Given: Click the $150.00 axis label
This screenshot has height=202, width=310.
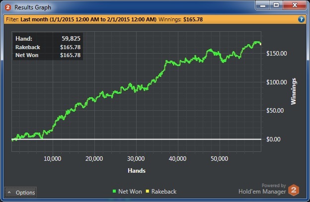Looking at the screenshot, I should coord(276,54).
